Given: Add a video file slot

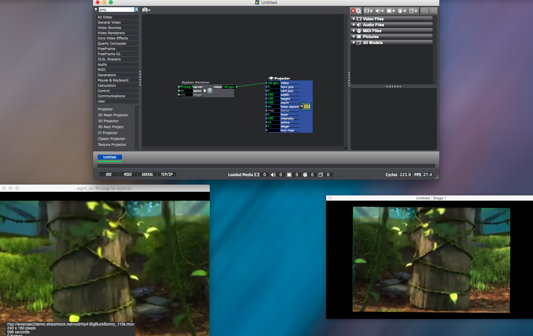Looking at the screenshot, I should 369,11.
